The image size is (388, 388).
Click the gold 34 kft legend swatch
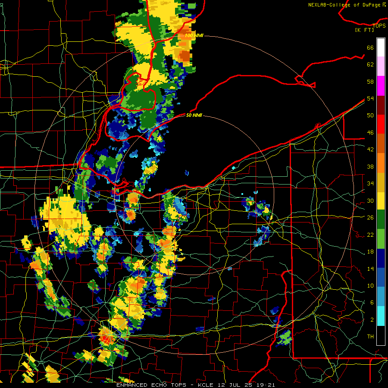click(x=381, y=182)
